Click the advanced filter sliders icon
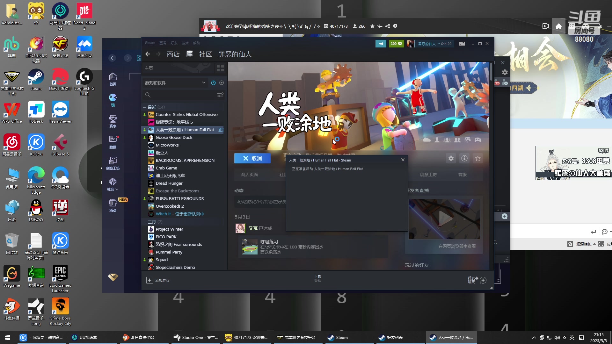The image size is (612, 344). [220, 95]
